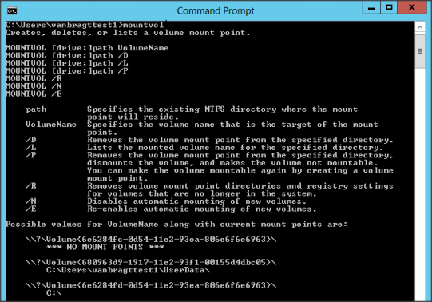Click the volume GUID ending in 00155d4dbc05

151,262
